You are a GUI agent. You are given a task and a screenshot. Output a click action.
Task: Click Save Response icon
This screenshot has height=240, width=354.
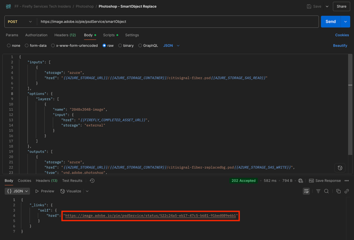click(x=312, y=180)
